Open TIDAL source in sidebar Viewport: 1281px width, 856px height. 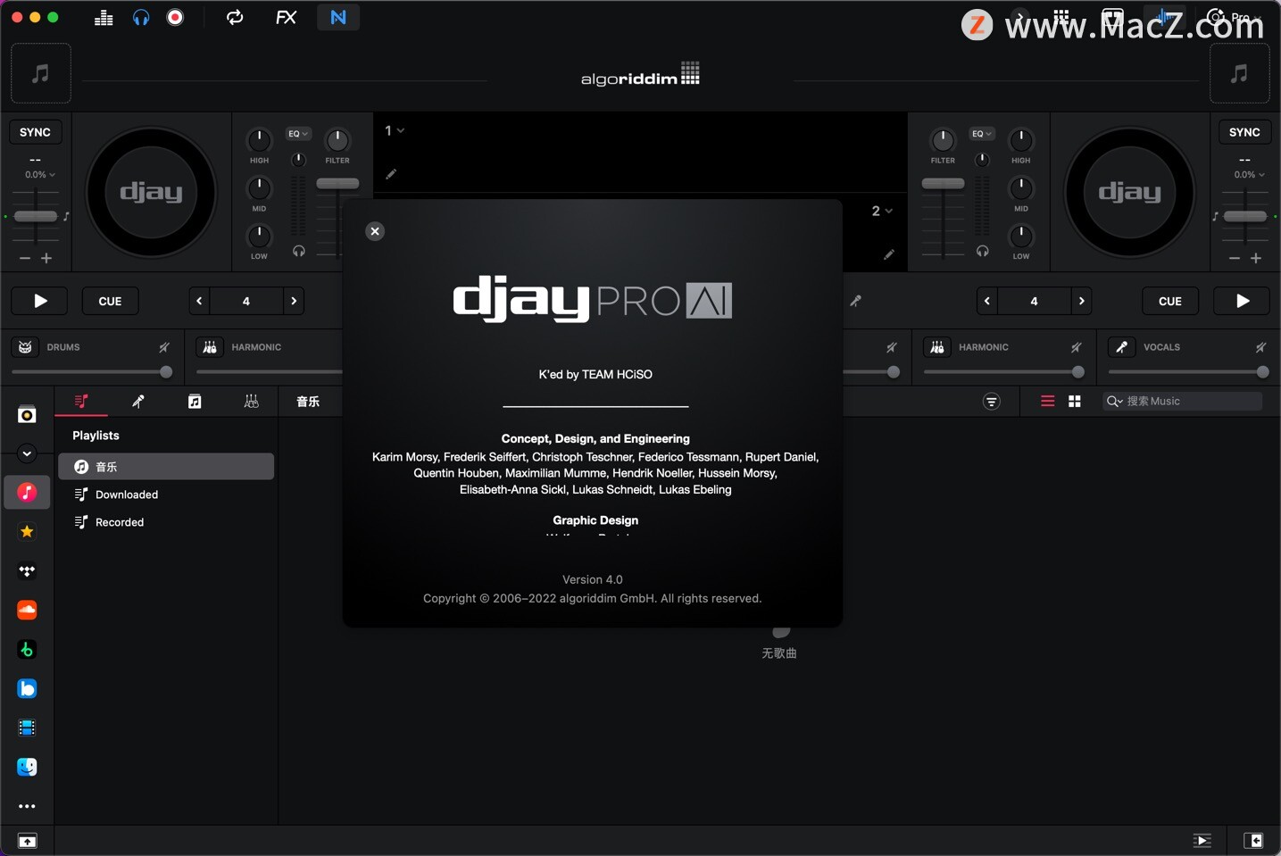27,571
